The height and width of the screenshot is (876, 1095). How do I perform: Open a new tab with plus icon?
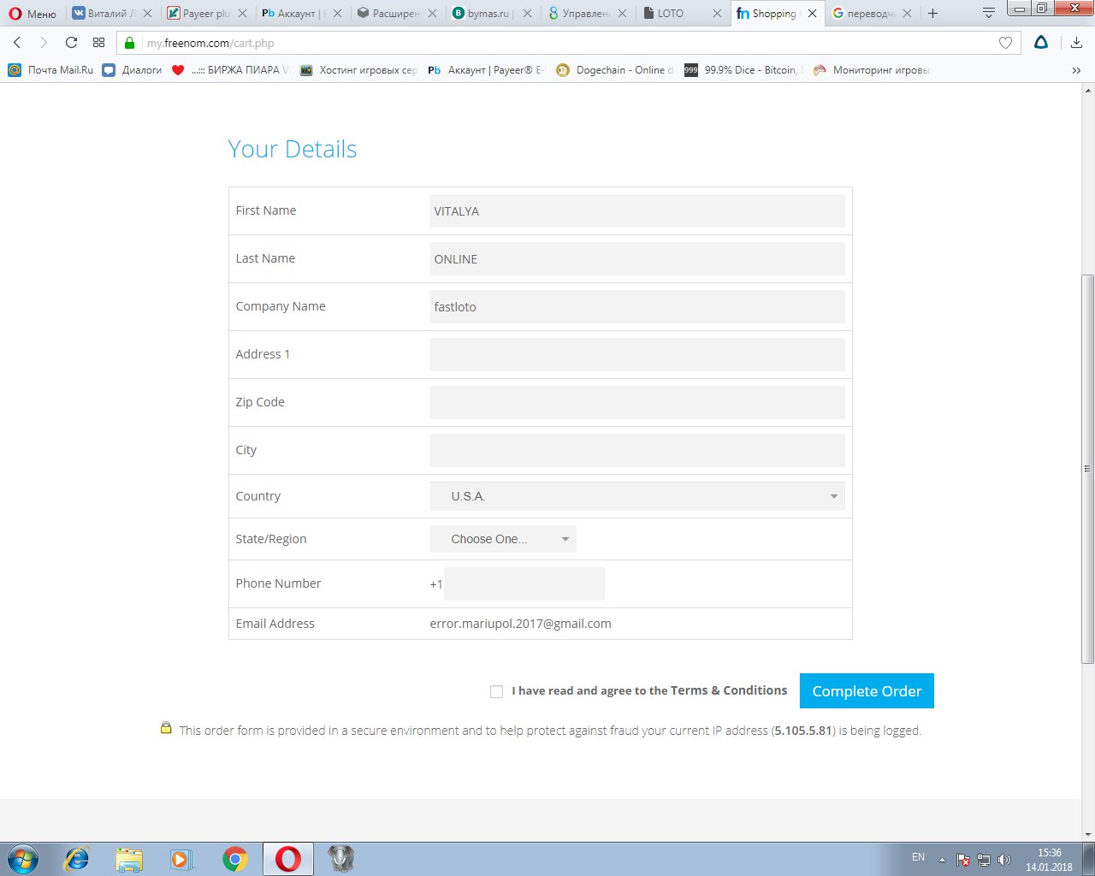coord(932,14)
